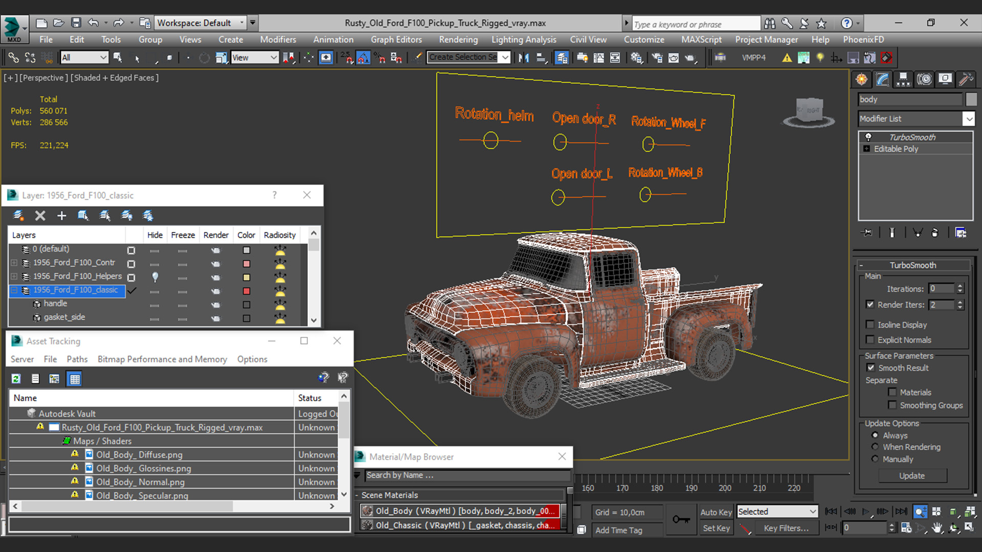Click Play Animation button
The image size is (982, 552).
tap(866, 512)
